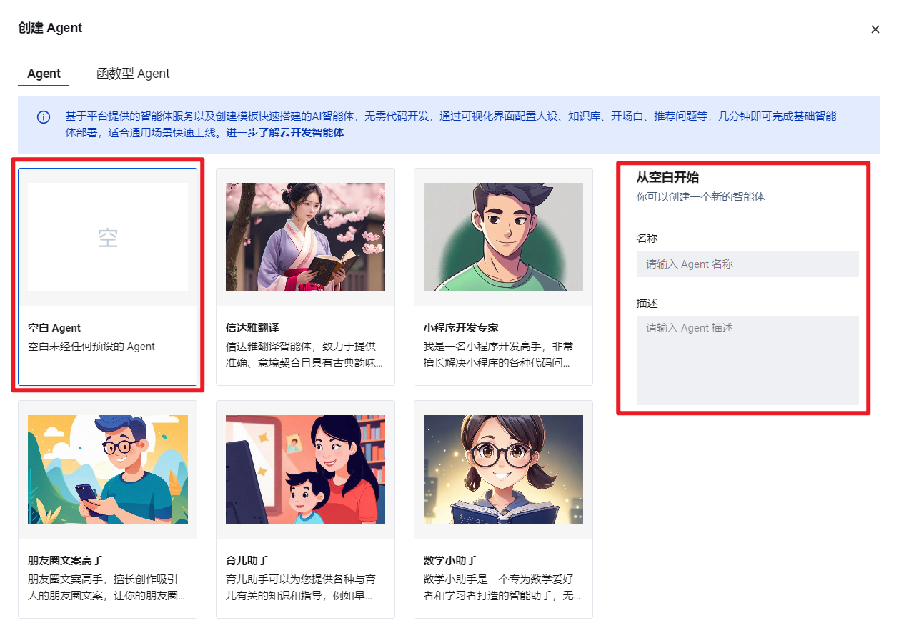The image size is (899, 623).
Task: Switch to the 函数型 Agent tab
Action: tap(133, 74)
